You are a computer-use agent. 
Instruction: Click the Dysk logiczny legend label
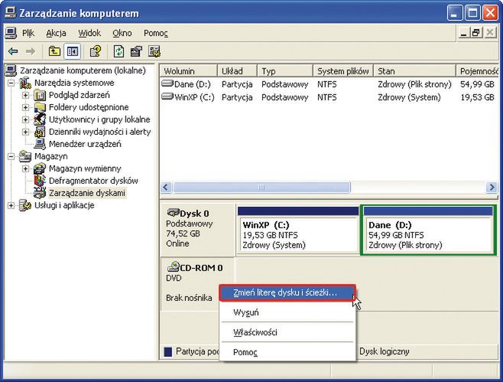coord(384,351)
